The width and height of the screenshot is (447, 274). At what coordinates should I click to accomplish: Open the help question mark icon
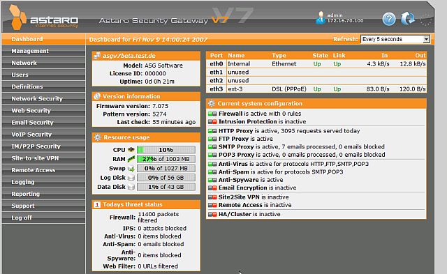coord(389,19)
